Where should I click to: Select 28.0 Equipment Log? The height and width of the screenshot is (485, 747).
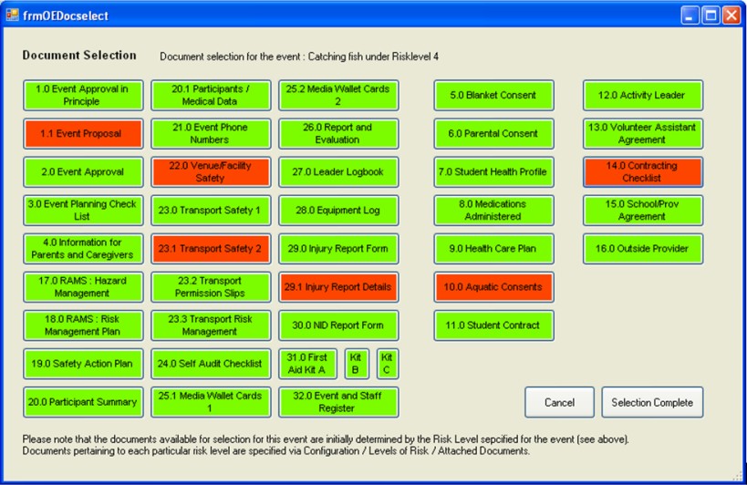(x=338, y=211)
